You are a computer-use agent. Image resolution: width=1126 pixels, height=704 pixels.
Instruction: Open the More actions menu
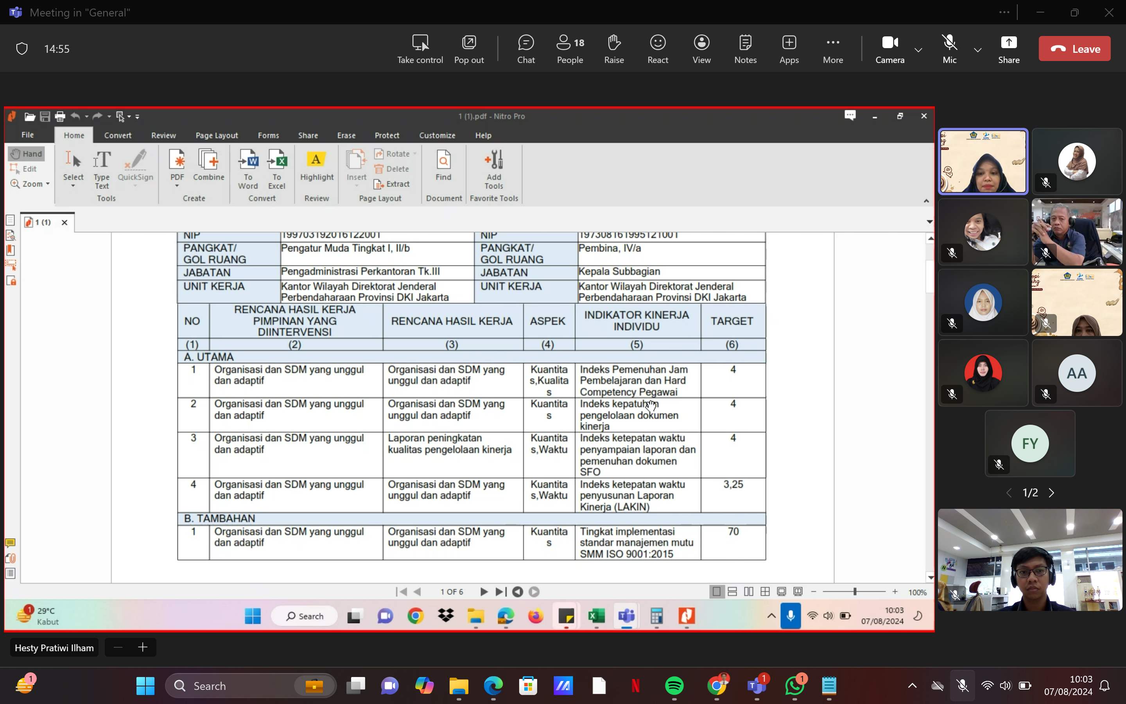click(x=832, y=48)
